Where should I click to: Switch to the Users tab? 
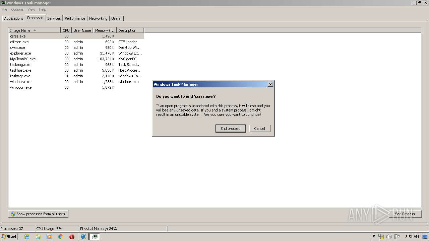pos(116,18)
